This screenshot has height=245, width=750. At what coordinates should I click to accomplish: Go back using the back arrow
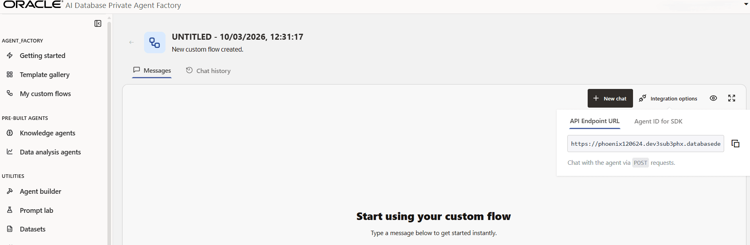[x=131, y=42]
